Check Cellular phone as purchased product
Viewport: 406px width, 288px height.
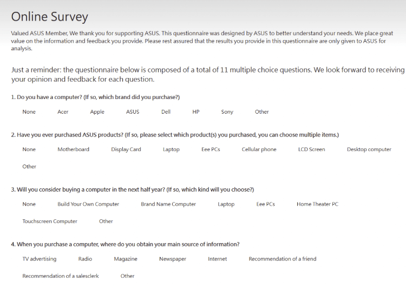tap(259, 149)
